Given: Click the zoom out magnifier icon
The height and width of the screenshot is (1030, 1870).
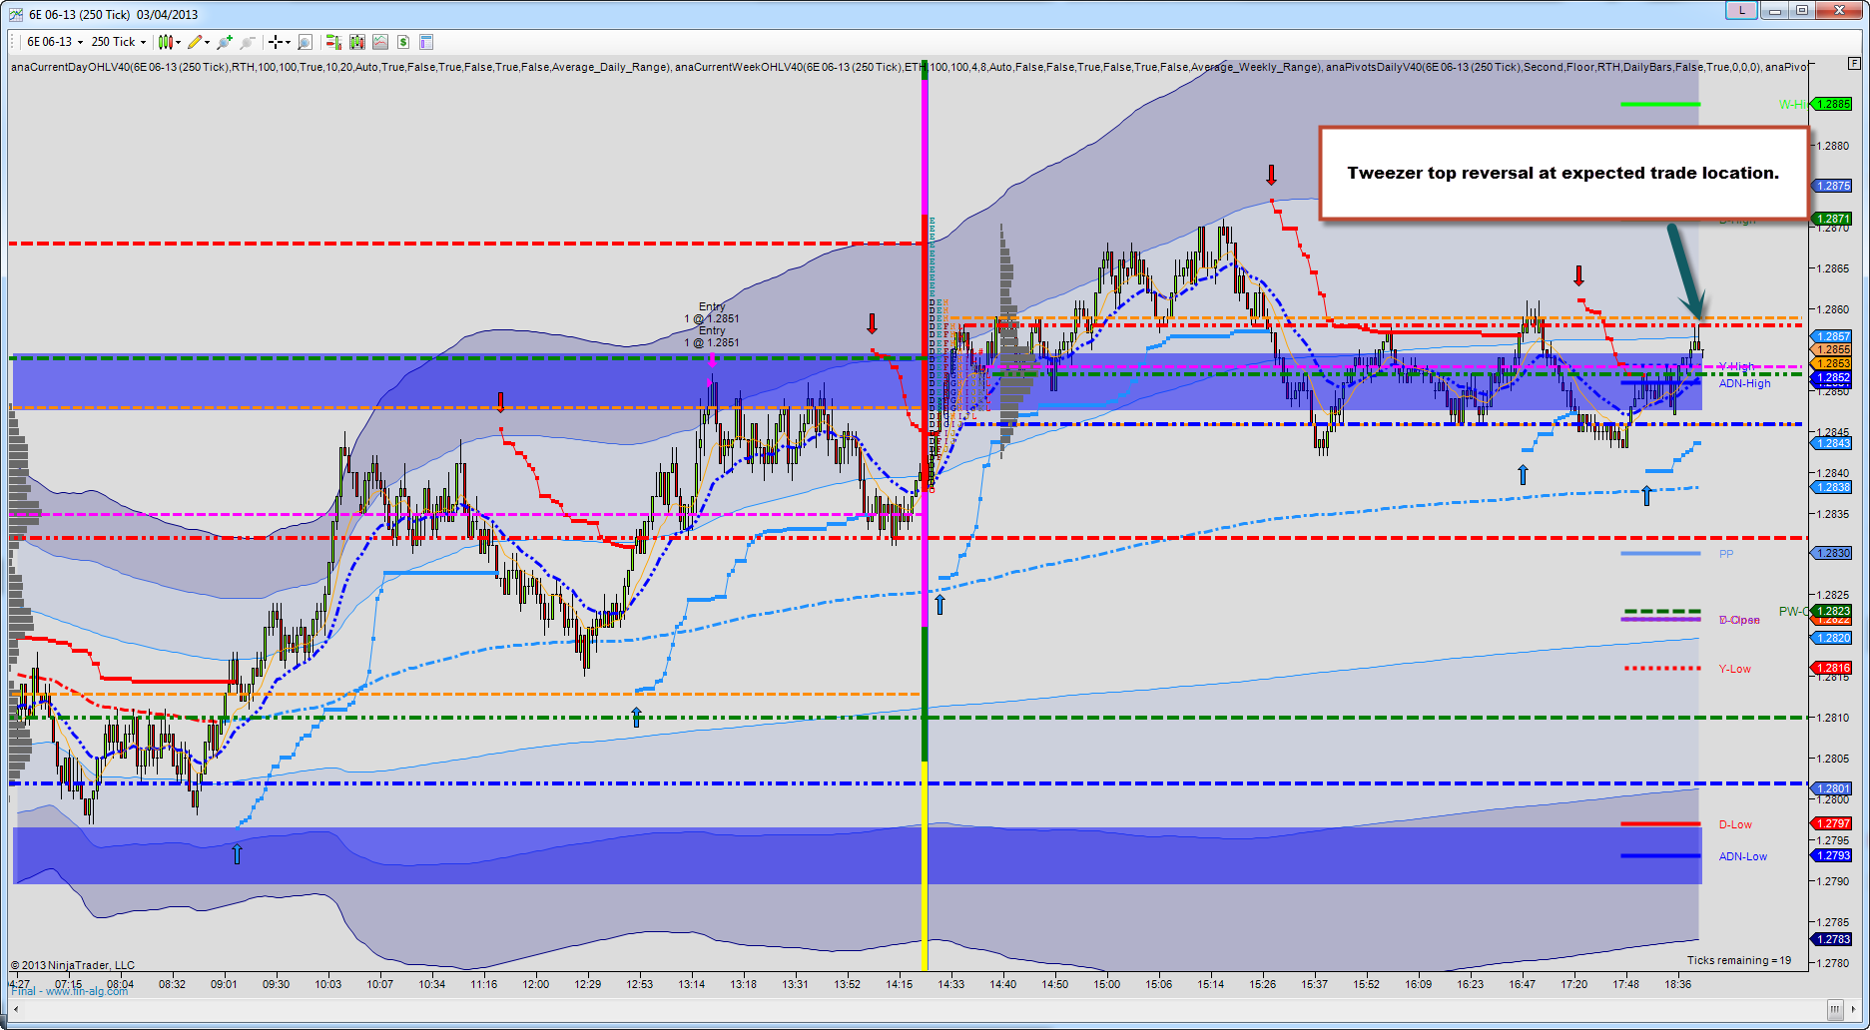Looking at the screenshot, I should 248,42.
